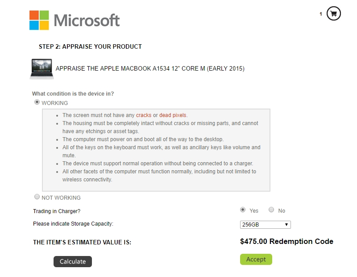Click the Calculate button
Image resolution: width=357 pixels, height=277 pixels.
click(73, 261)
